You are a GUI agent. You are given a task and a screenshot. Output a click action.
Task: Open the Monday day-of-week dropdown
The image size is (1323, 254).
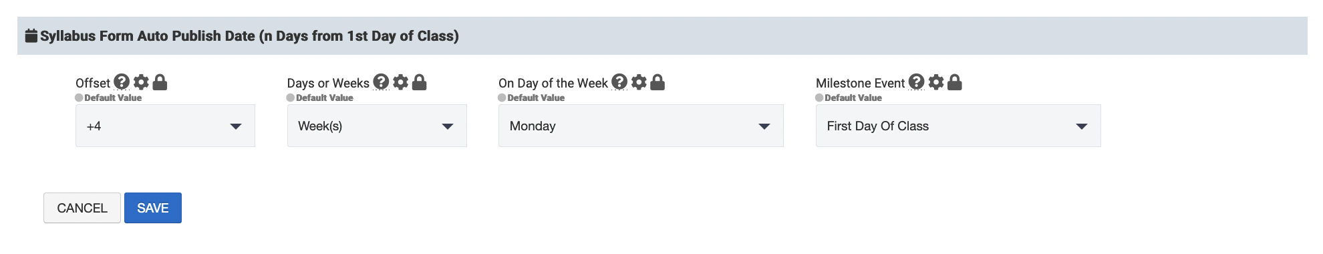[x=641, y=126]
